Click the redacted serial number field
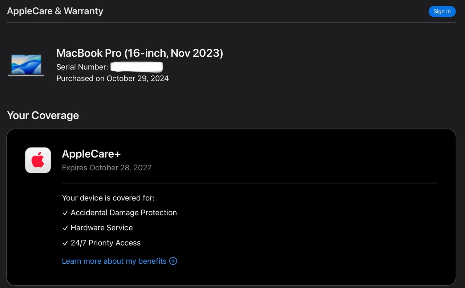Viewport: 465px width, 288px height. [137, 67]
